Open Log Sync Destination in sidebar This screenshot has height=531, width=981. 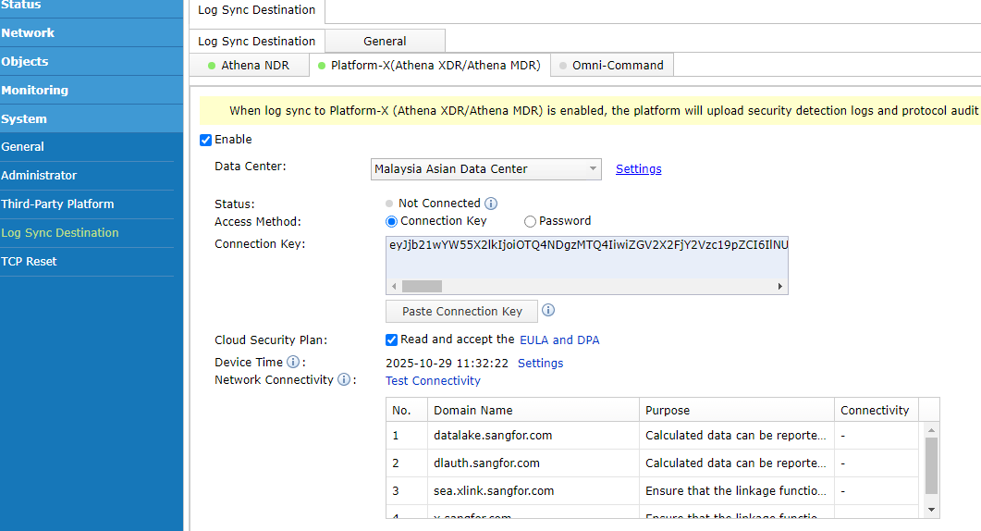pyautogui.click(x=87, y=233)
